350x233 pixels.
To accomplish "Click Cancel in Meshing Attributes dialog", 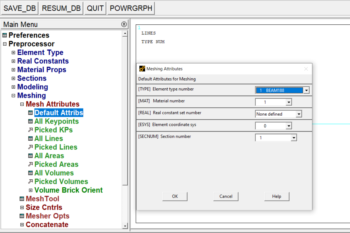I will point(226,196).
